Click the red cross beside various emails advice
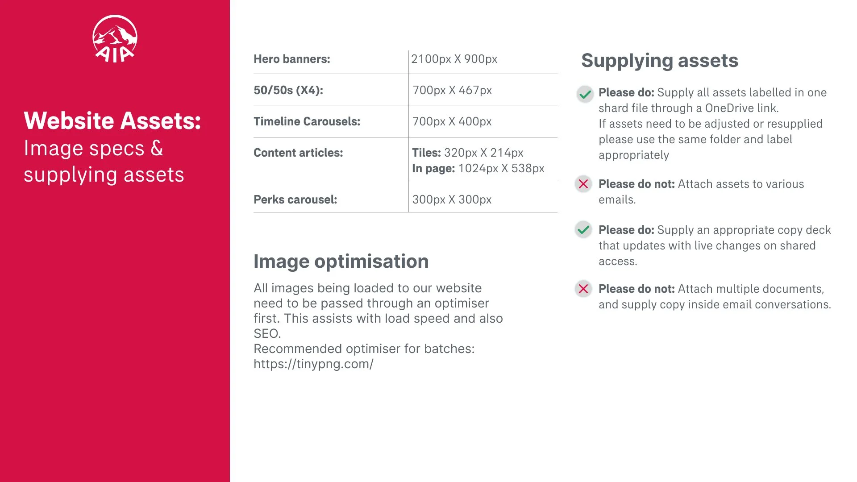This screenshot has width=857, height=482. (583, 184)
